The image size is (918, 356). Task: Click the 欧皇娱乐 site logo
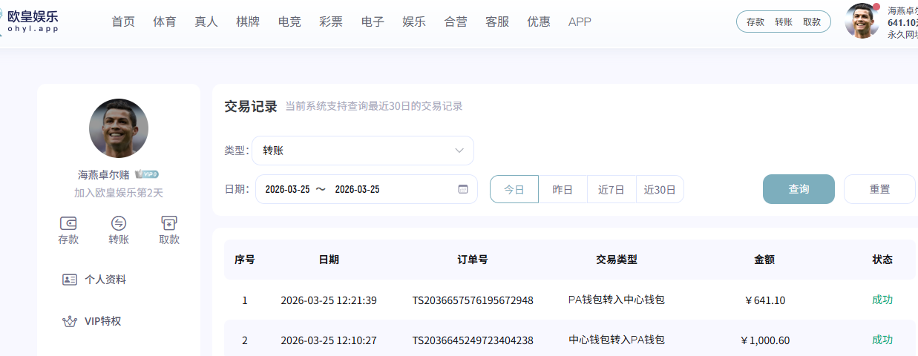(30, 21)
